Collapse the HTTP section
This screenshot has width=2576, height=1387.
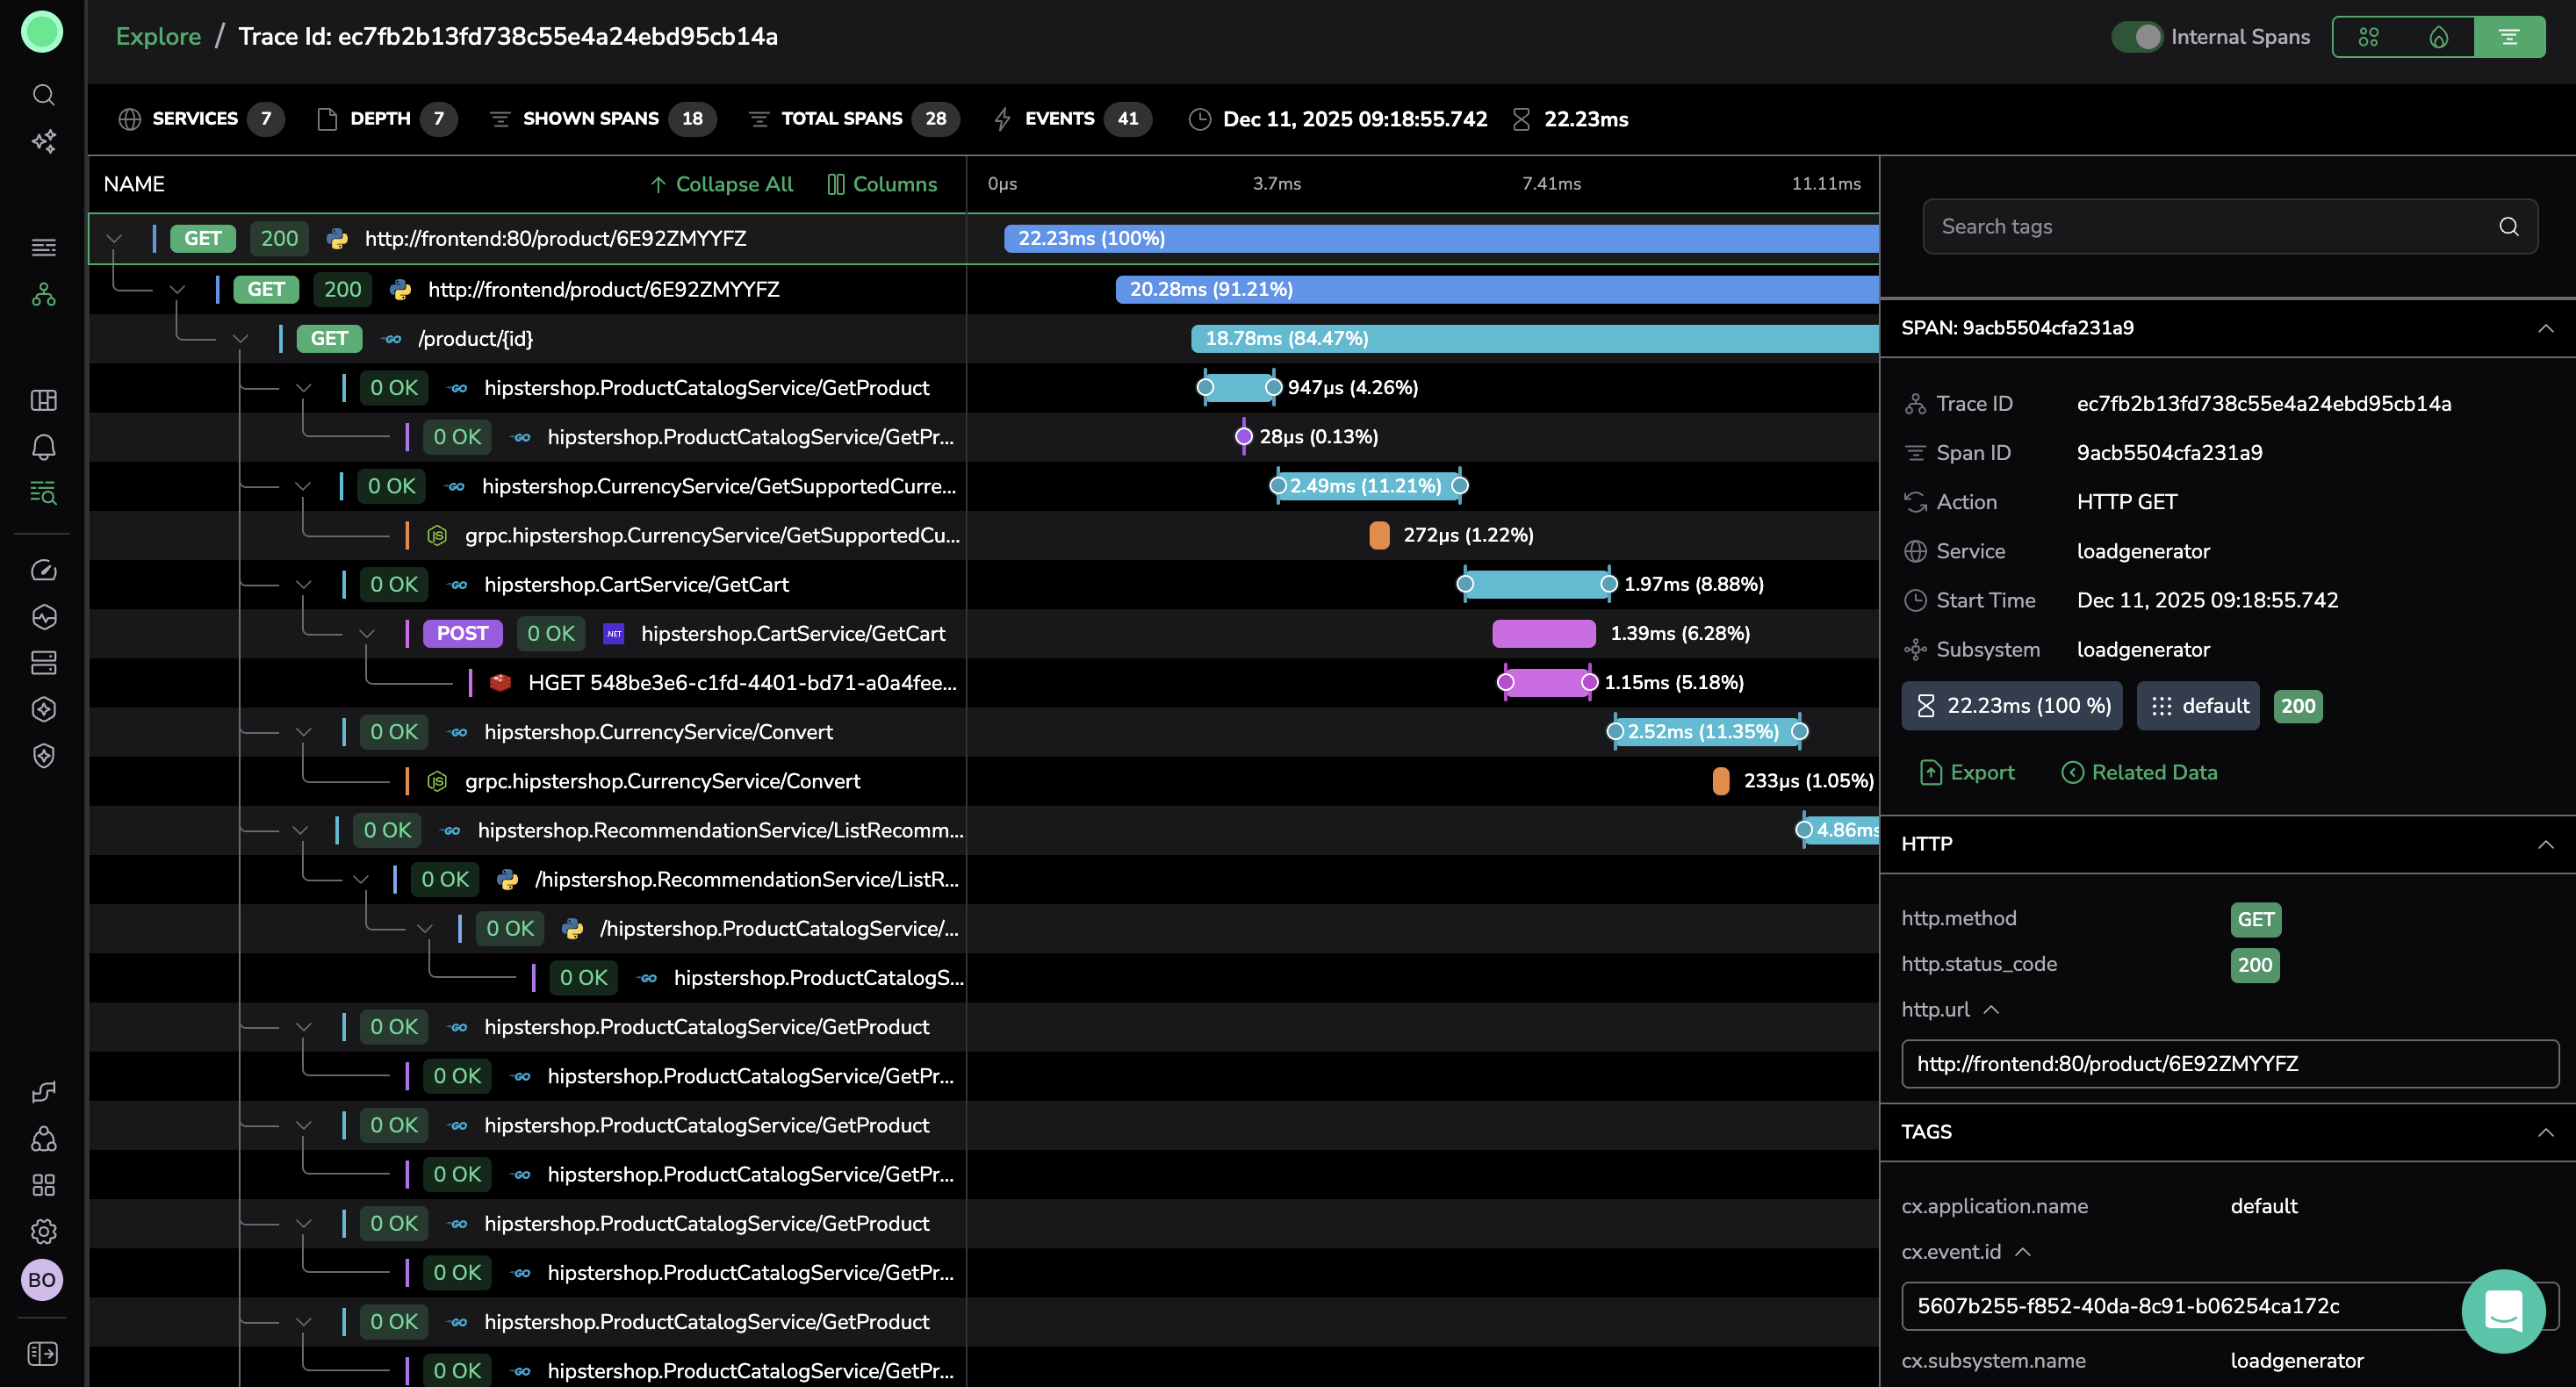(2545, 844)
